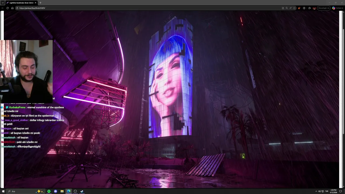Click the dollar trilogy chat message
Image resolution: width=345 pixels, height=194 pixels.
[x=33, y=122]
